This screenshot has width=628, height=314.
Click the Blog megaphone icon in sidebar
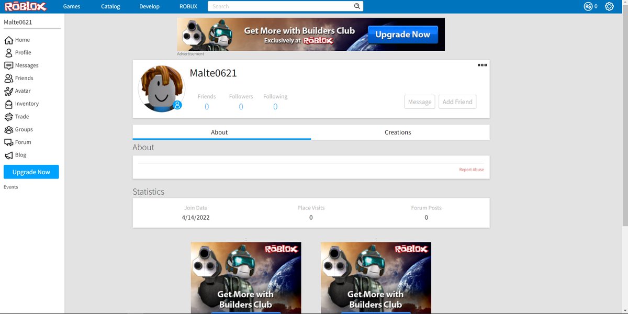pyautogui.click(x=8, y=155)
